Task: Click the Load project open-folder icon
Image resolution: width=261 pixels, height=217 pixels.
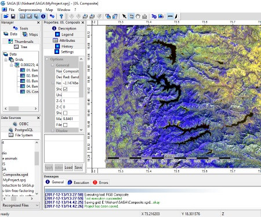Action: [6, 16]
